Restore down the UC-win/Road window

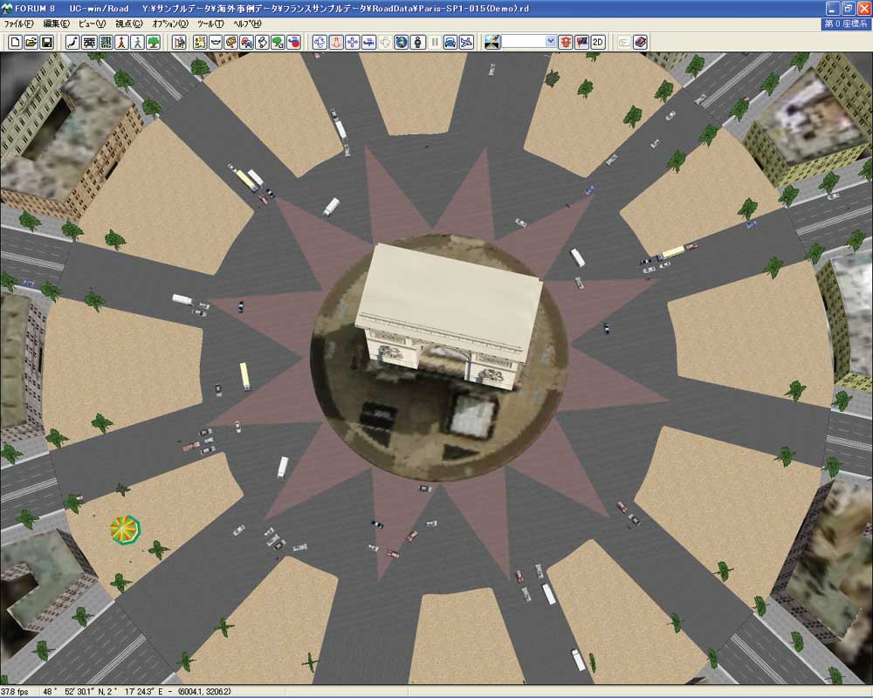pos(848,9)
